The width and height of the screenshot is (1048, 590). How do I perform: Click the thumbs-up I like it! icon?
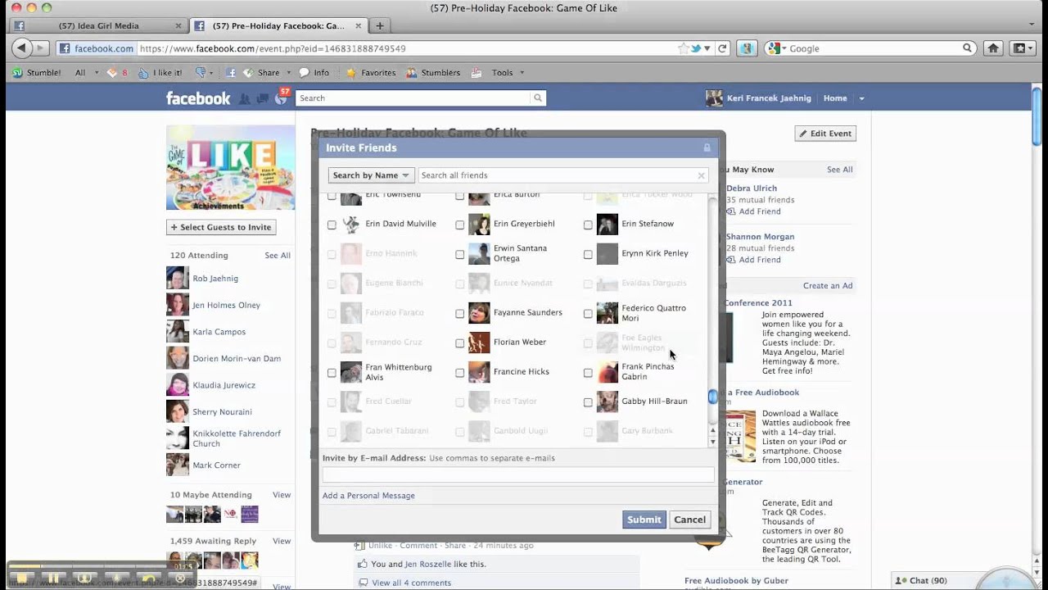coord(143,72)
